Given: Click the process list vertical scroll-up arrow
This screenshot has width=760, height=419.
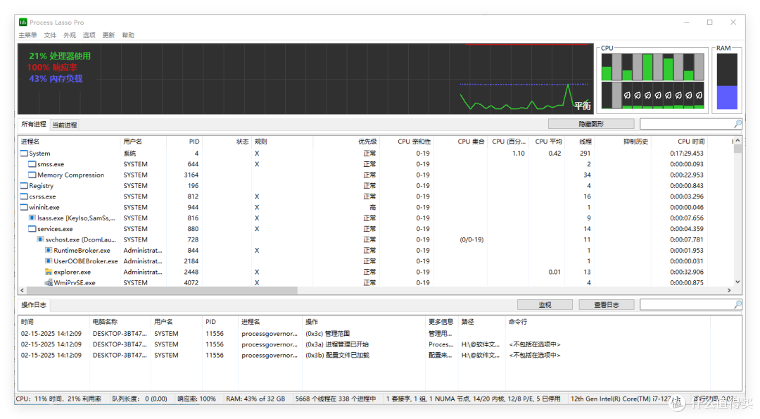Looking at the screenshot, I should [x=737, y=141].
